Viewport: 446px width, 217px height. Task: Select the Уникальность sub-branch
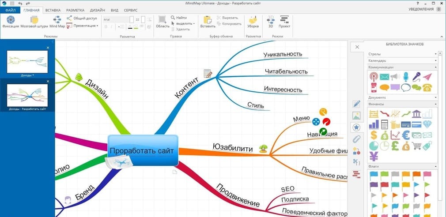[283, 54]
